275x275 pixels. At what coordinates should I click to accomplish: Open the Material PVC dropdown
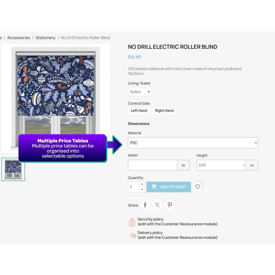(193, 143)
